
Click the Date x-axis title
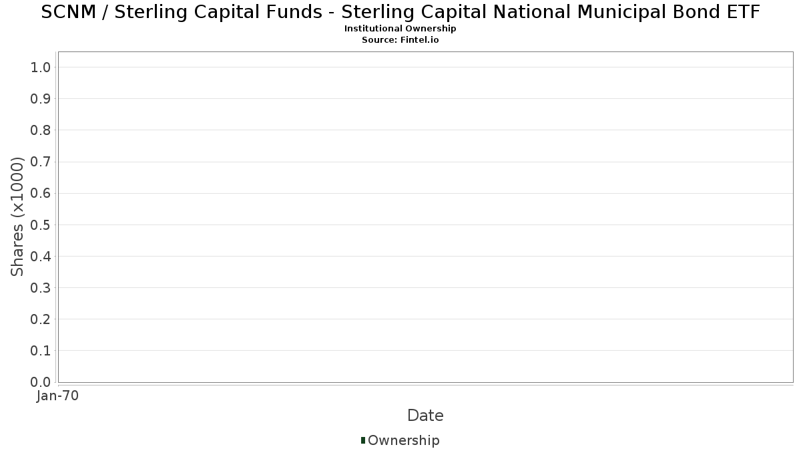click(x=425, y=416)
